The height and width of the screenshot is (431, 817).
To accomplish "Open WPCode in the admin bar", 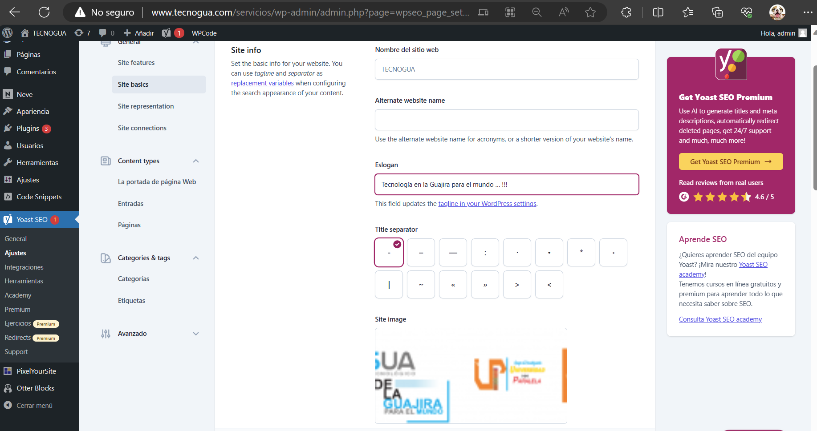I will tap(204, 33).
